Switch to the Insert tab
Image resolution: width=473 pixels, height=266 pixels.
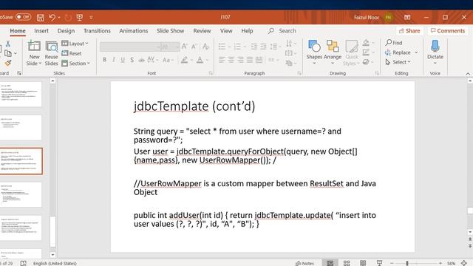coord(41,31)
